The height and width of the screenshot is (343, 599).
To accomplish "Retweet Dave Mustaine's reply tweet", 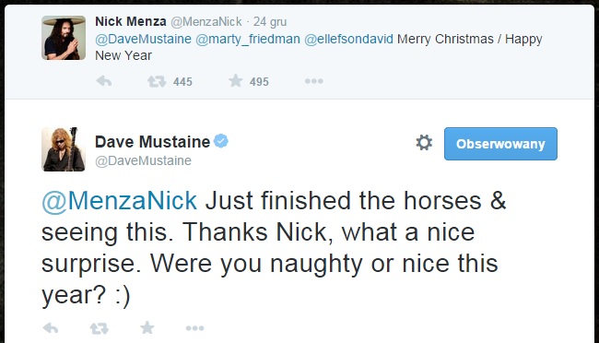I will 100,328.
